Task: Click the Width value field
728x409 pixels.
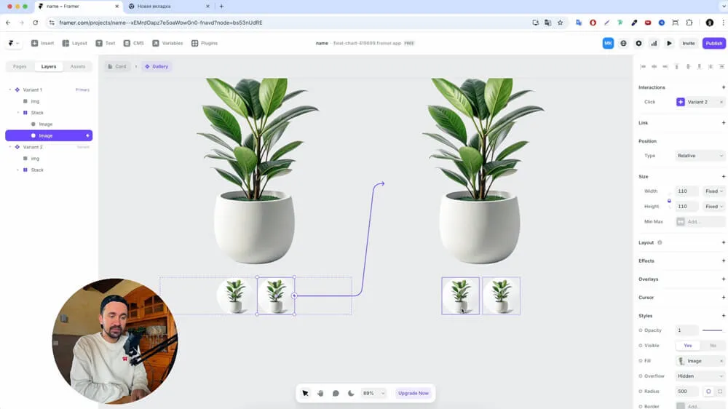Action: pyautogui.click(x=687, y=191)
